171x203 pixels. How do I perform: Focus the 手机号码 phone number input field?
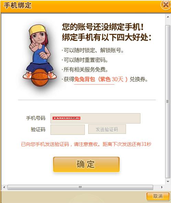coord(95,118)
